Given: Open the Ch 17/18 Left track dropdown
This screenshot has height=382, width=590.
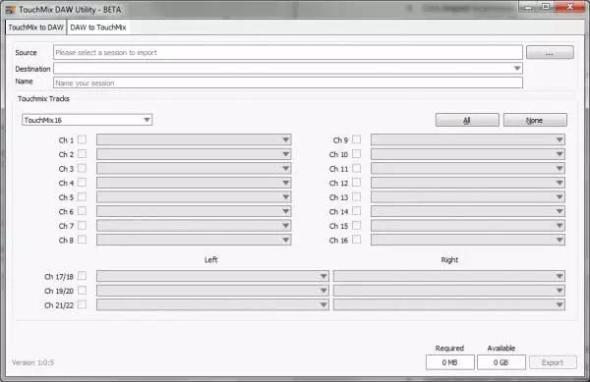Looking at the screenshot, I should [x=212, y=276].
